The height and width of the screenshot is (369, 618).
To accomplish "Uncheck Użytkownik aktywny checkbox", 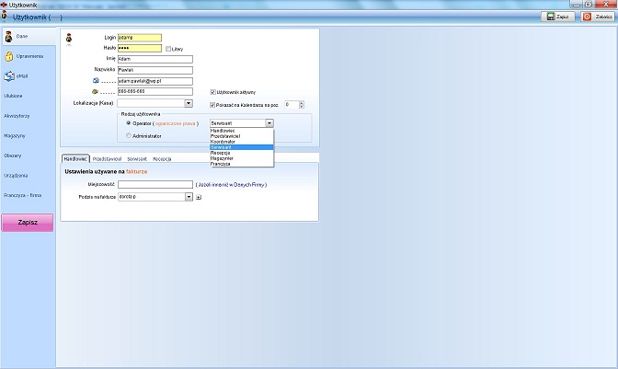I will tap(212, 92).
